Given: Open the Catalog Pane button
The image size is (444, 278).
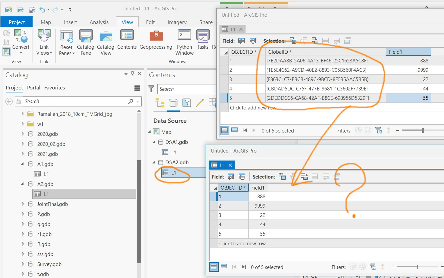Looking at the screenshot, I should (86, 42).
